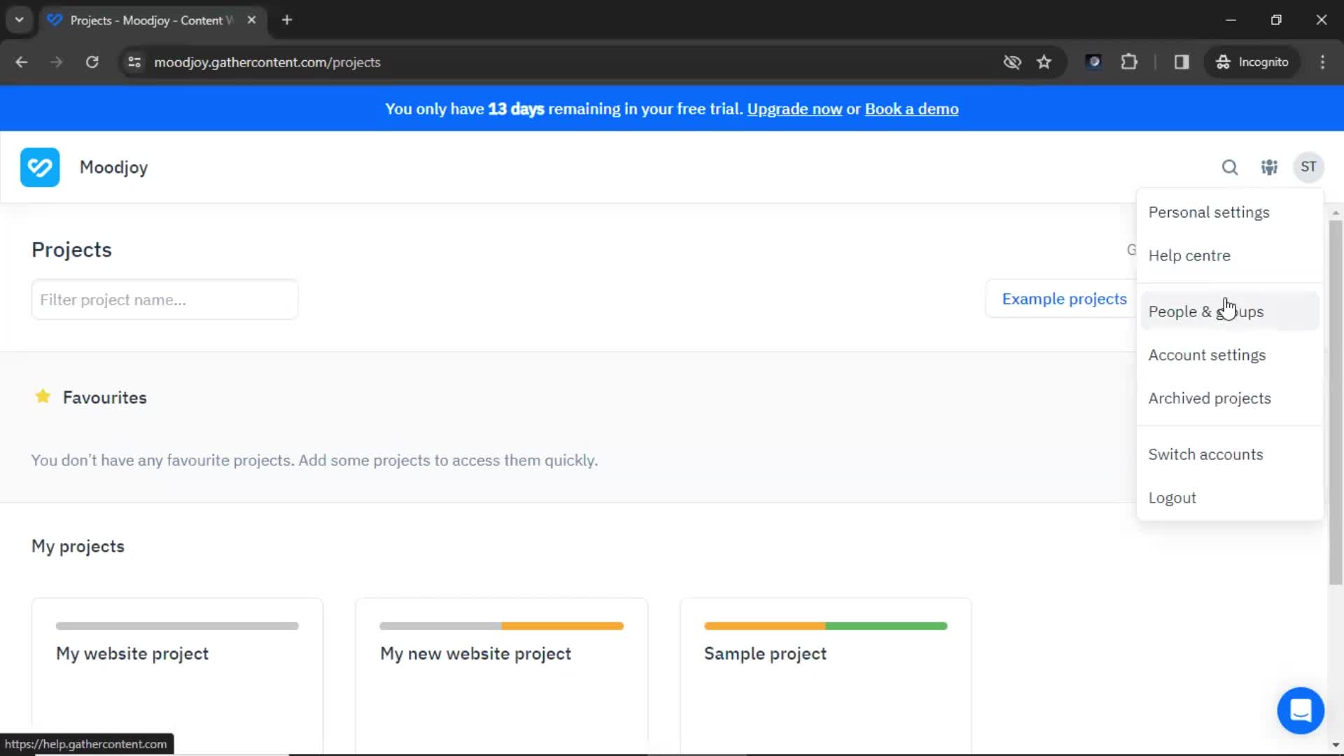Click Example projects button
Image resolution: width=1344 pixels, height=756 pixels.
coord(1064,298)
